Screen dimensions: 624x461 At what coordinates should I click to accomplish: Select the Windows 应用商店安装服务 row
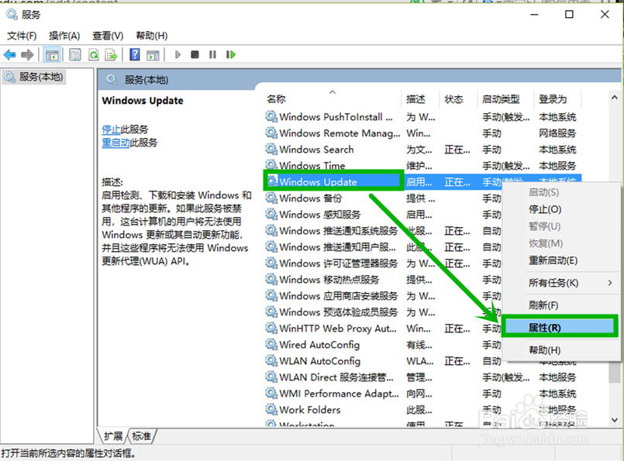pos(383,296)
